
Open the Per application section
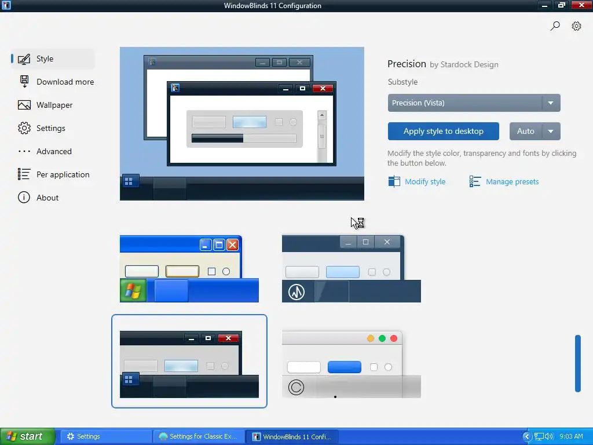coord(53,174)
